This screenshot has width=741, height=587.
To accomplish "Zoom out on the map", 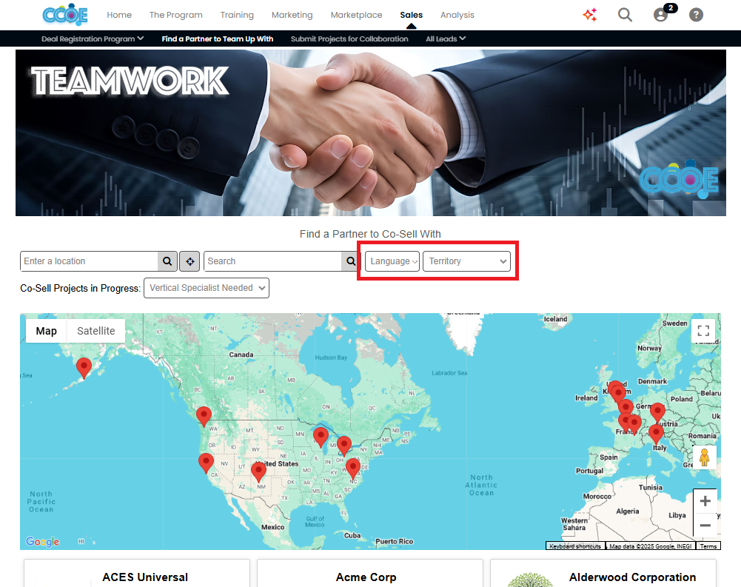I will coord(705,525).
